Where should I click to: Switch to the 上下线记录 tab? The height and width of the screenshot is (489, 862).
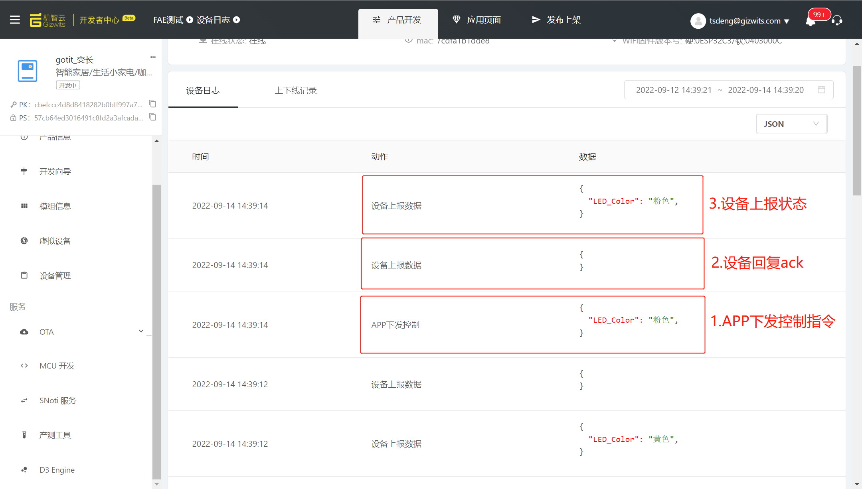[296, 91]
